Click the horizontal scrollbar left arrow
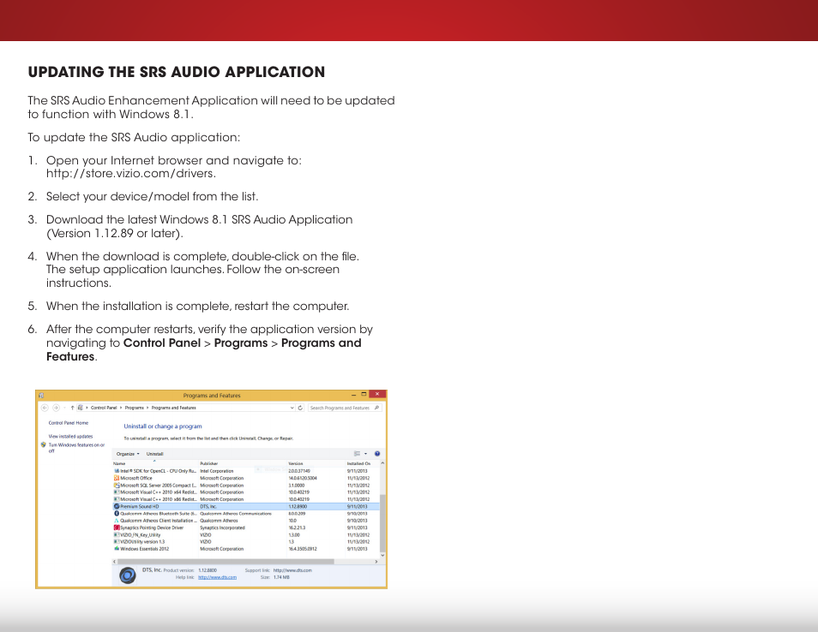 coord(115,562)
